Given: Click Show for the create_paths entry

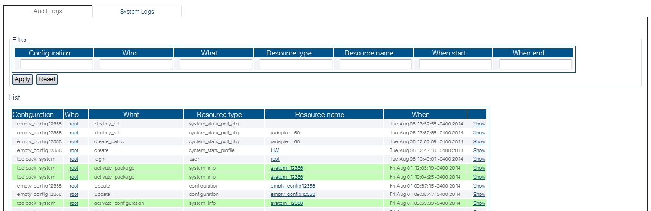Looking at the screenshot, I should (x=479, y=141).
